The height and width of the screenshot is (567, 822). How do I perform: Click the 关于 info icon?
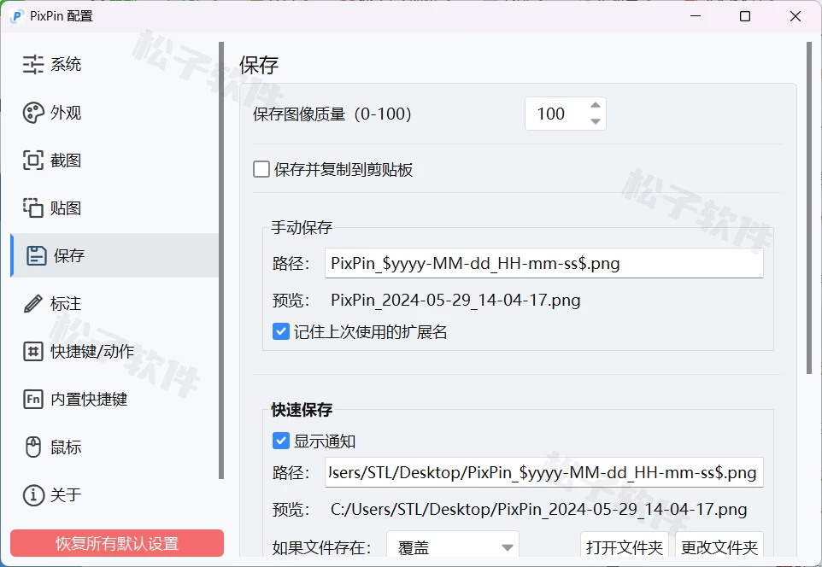[x=33, y=495]
